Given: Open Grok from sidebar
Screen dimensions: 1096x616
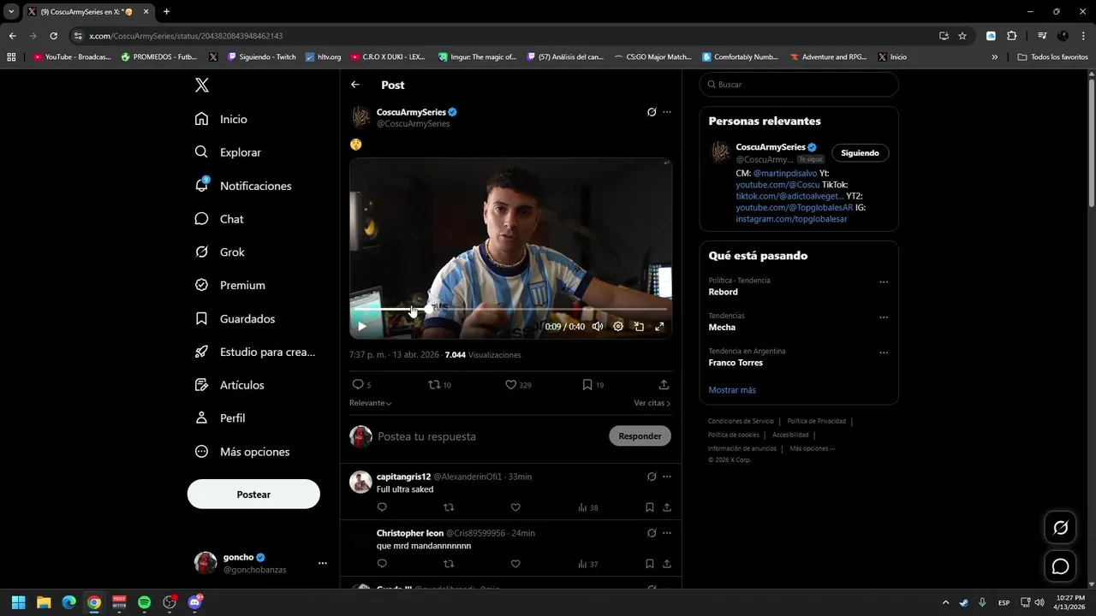Looking at the screenshot, I should [x=220, y=252].
